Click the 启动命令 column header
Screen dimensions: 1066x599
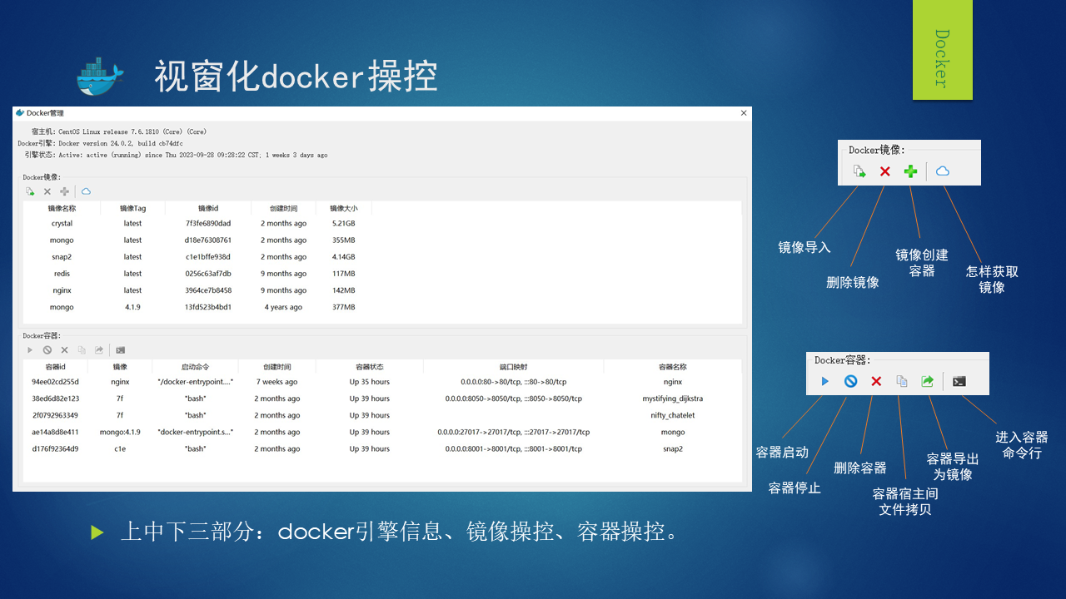196,367
